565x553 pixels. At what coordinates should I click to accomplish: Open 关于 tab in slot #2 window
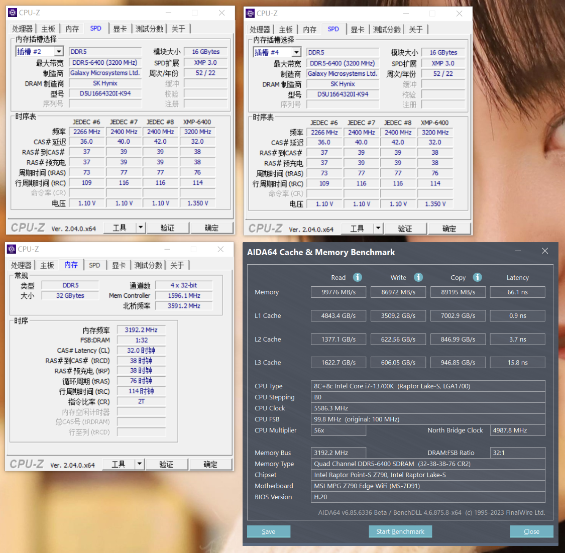(x=178, y=29)
